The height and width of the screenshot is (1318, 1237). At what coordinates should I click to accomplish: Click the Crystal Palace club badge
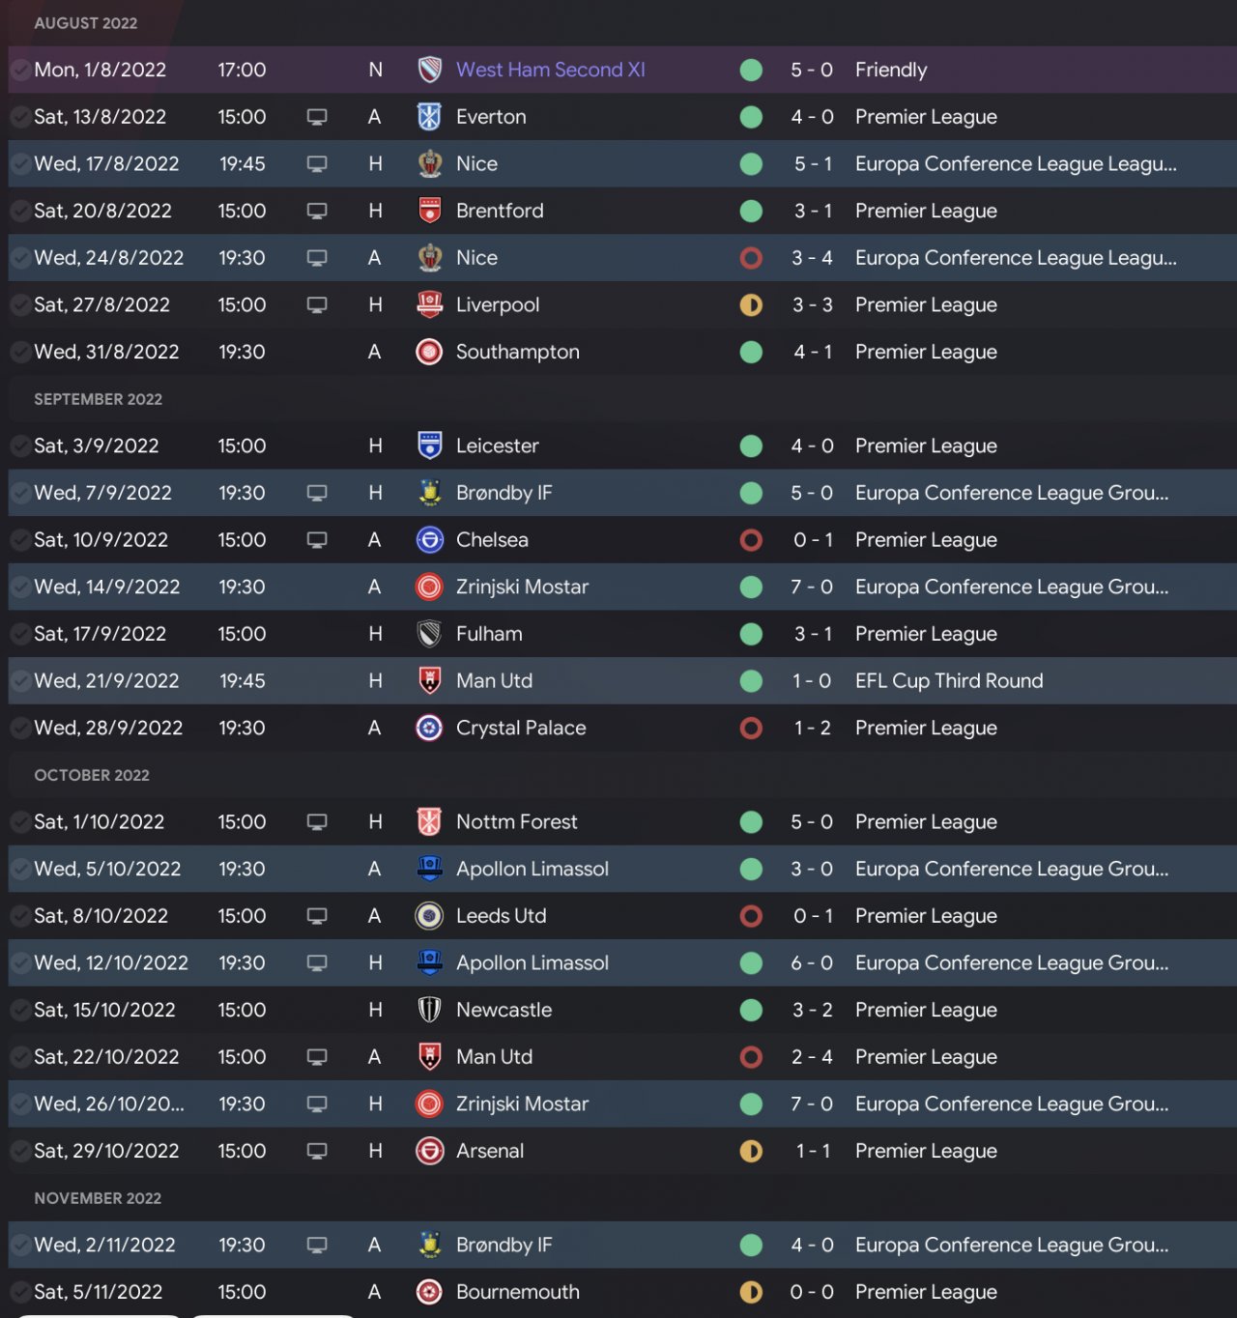(429, 728)
